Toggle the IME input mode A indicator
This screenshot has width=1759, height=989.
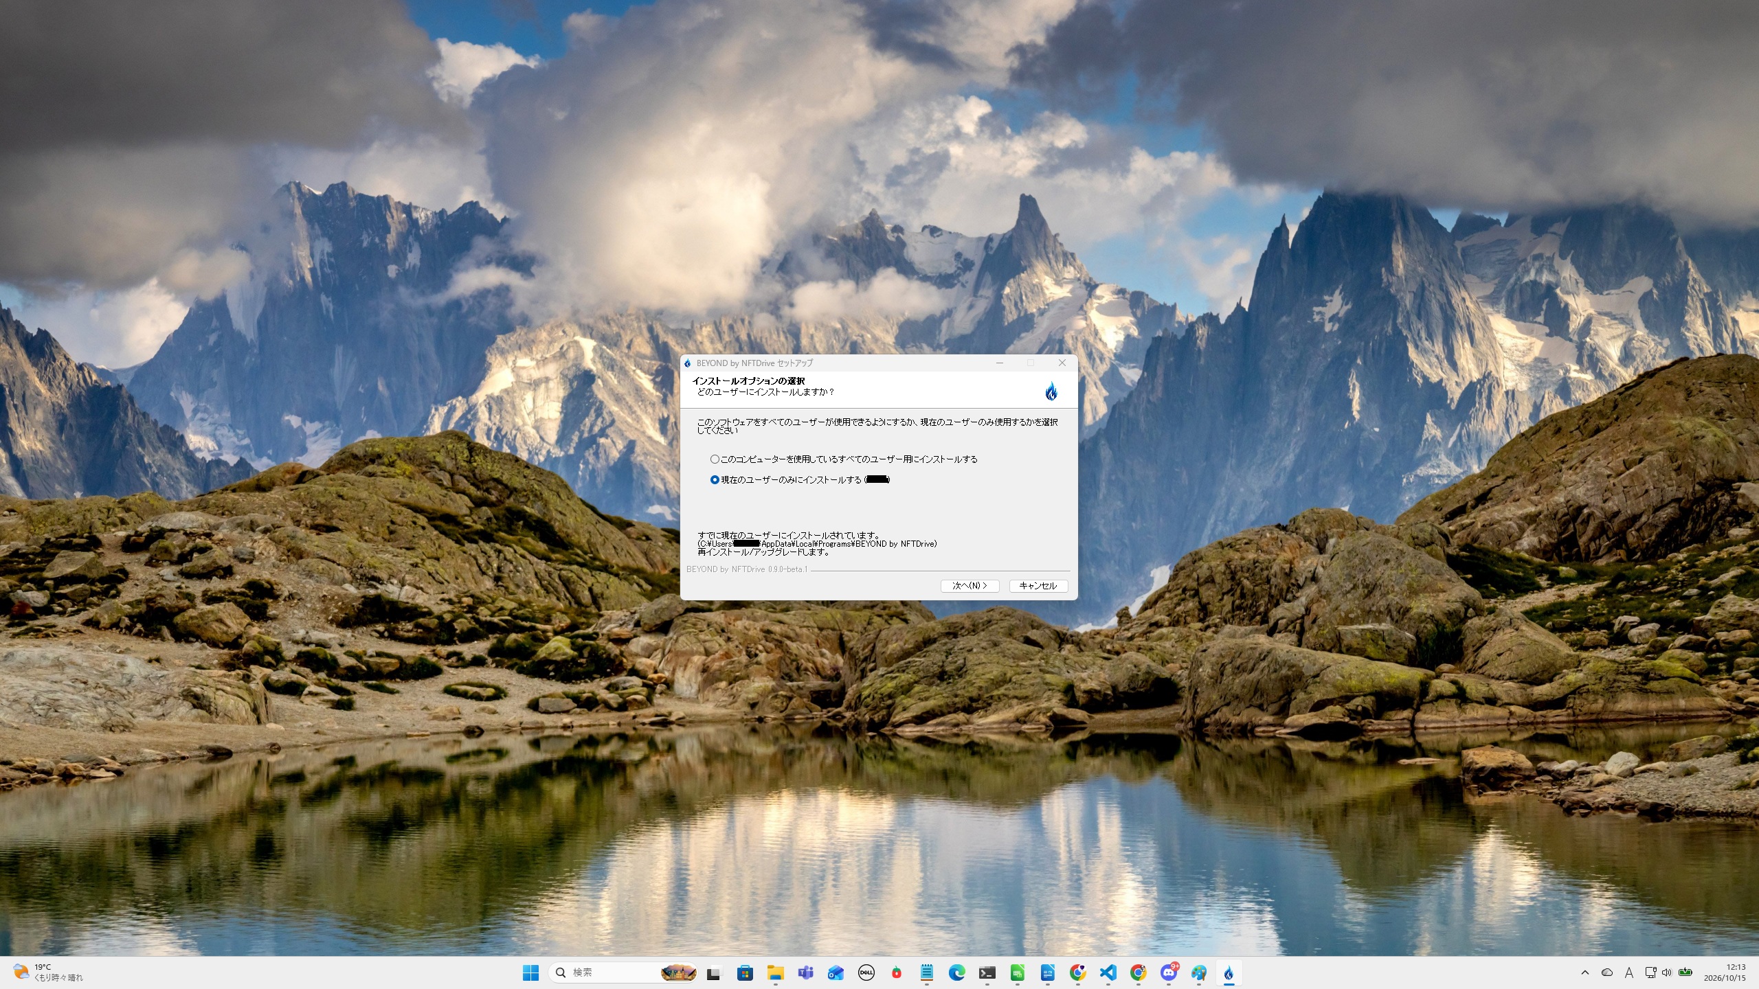click(1628, 973)
